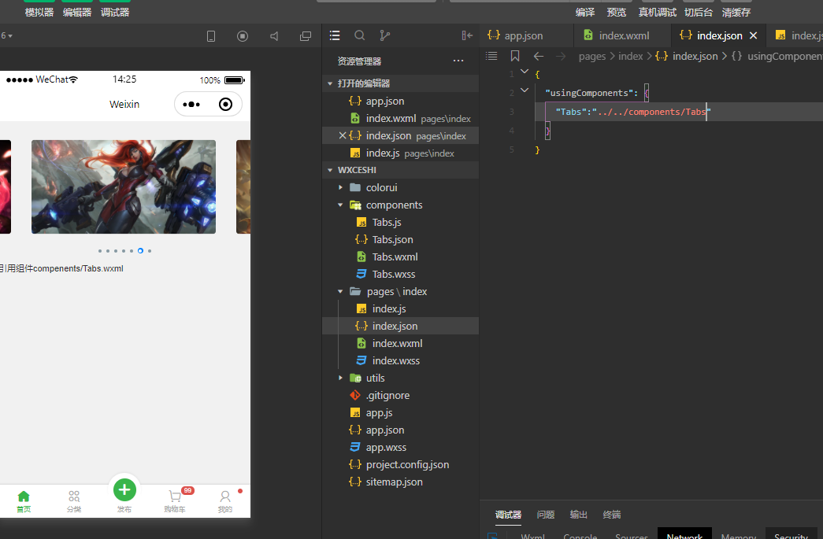Click 预览 preview button

[x=616, y=12]
